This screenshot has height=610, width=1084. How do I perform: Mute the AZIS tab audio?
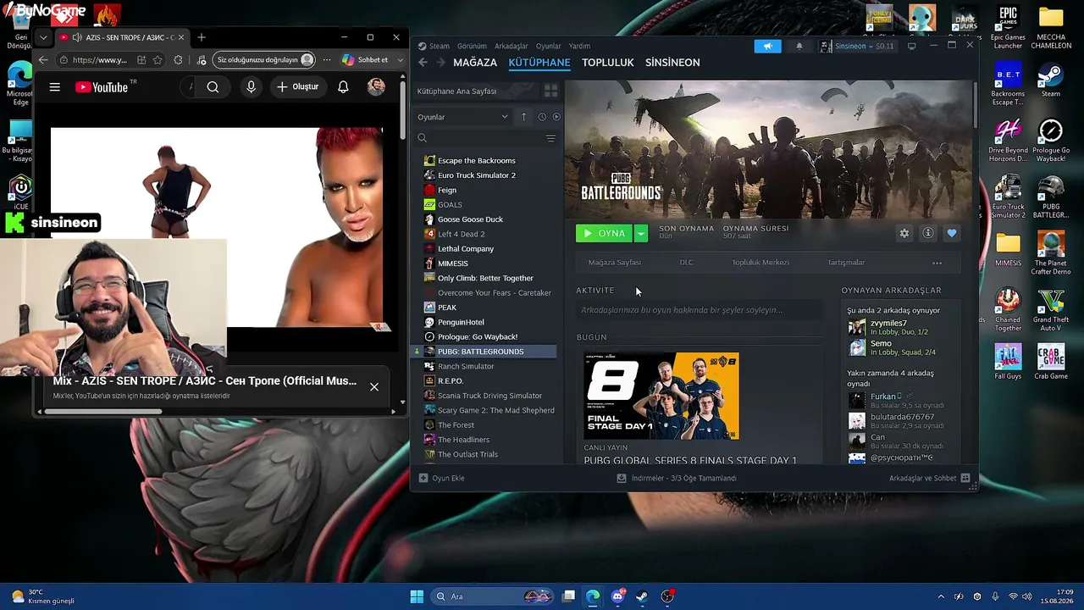tap(77, 37)
